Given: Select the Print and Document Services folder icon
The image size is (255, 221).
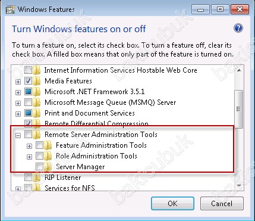Looking at the screenshot, I should pyautogui.click(x=37, y=113).
